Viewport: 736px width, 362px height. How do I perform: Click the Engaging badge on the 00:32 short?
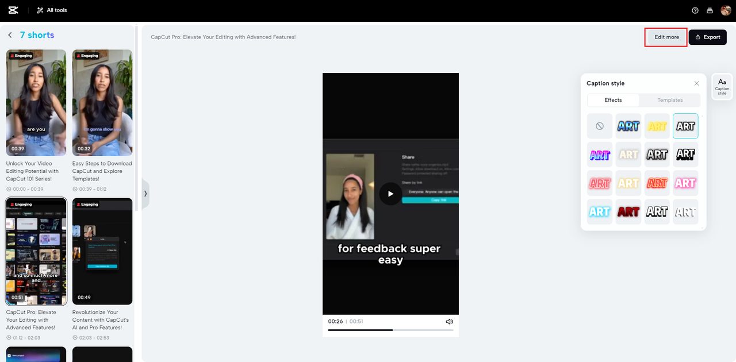pyautogui.click(x=87, y=56)
